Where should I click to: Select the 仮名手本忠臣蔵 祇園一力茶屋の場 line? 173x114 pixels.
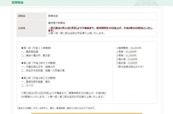(43, 70)
